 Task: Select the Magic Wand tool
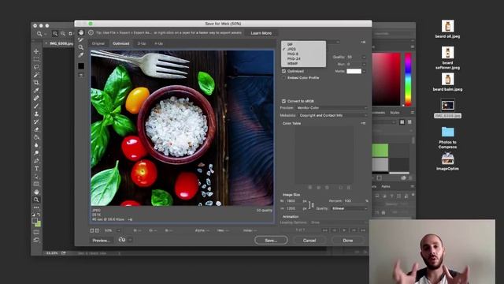[x=36, y=75]
